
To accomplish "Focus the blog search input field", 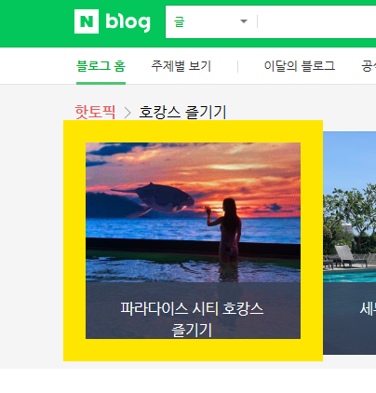I will pyautogui.click(x=317, y=21).
